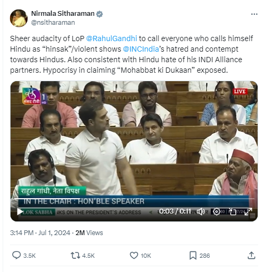Bookmark this post
Image resolution: width=265 pixels, height=272 pixels.
(x=193, y=256)
